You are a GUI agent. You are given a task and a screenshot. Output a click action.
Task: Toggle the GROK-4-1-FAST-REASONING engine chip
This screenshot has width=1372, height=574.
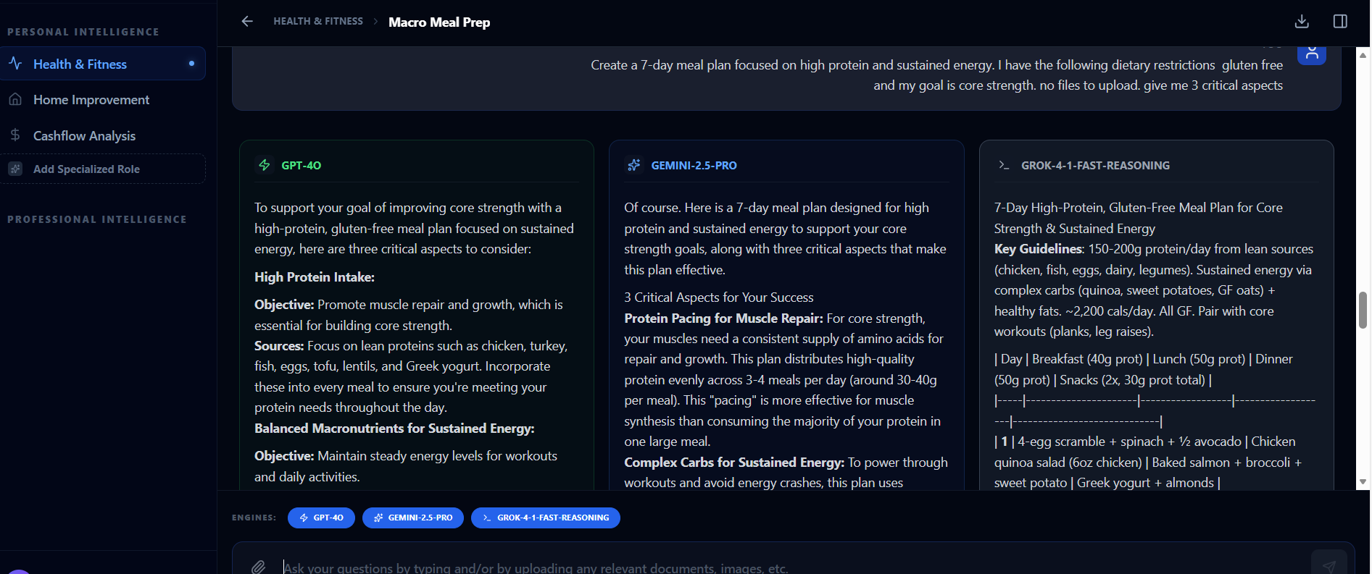coord(545,518)
